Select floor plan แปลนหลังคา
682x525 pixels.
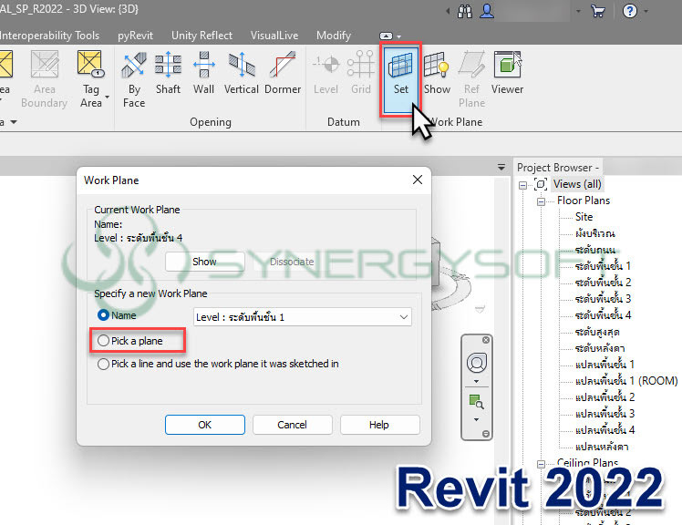coord(602,447)
